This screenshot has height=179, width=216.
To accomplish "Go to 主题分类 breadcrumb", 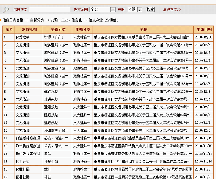I will coord(37,20).
